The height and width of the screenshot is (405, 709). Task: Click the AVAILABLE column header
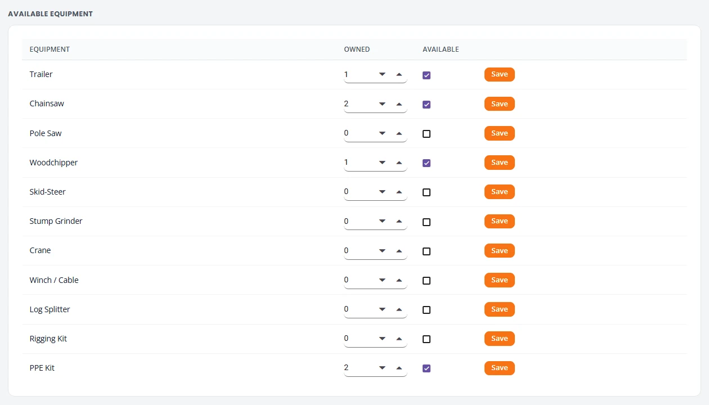point(441,49)
